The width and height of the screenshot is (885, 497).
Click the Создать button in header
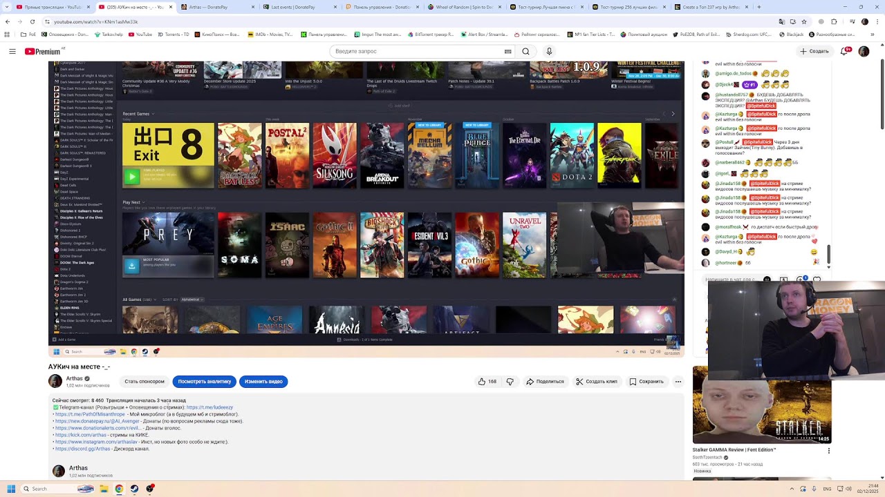coord(814,51)
